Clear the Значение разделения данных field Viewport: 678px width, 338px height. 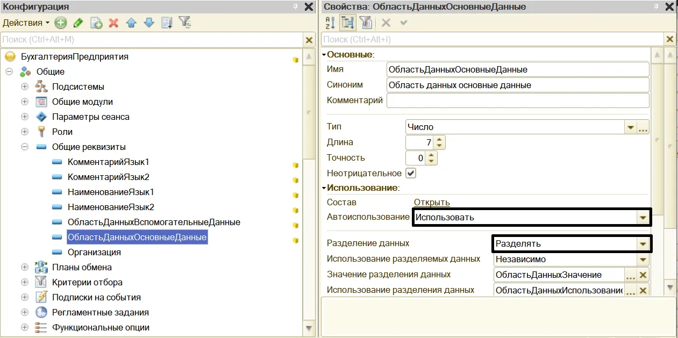pos(643,275)
